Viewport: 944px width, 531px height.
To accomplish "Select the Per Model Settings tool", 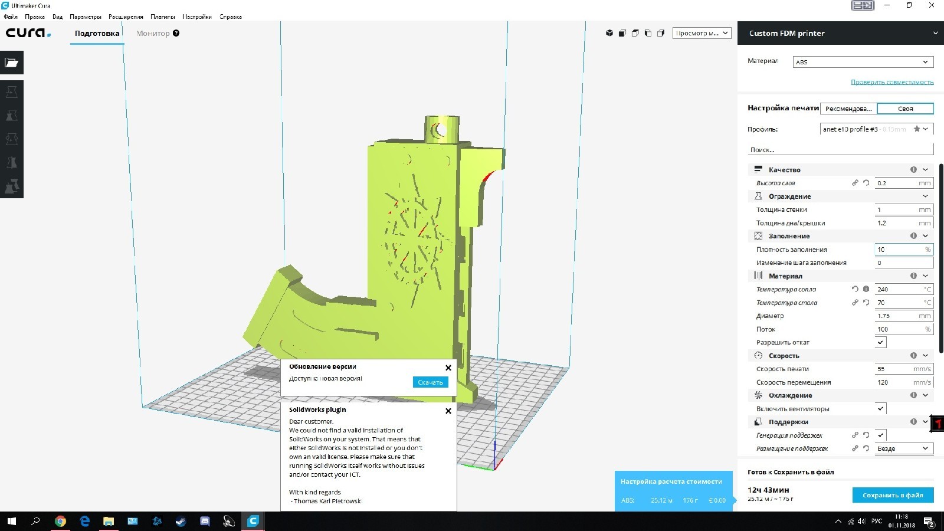I will 12,186.
